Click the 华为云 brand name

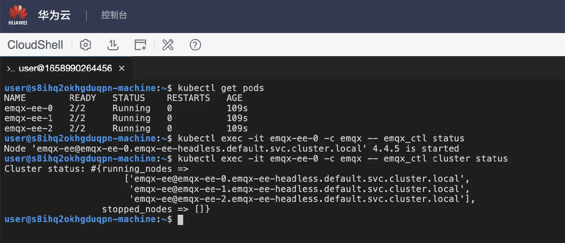(x=54, y=15)
